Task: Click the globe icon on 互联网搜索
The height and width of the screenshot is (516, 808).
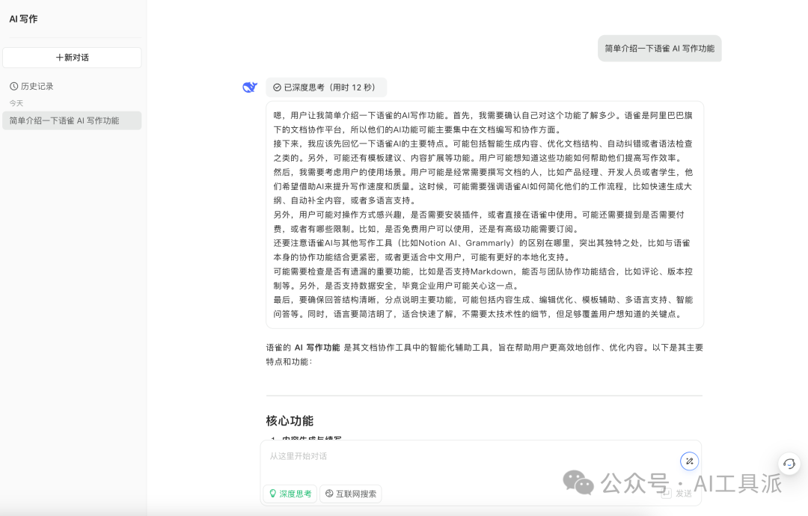Action: (x=329, y=494)
